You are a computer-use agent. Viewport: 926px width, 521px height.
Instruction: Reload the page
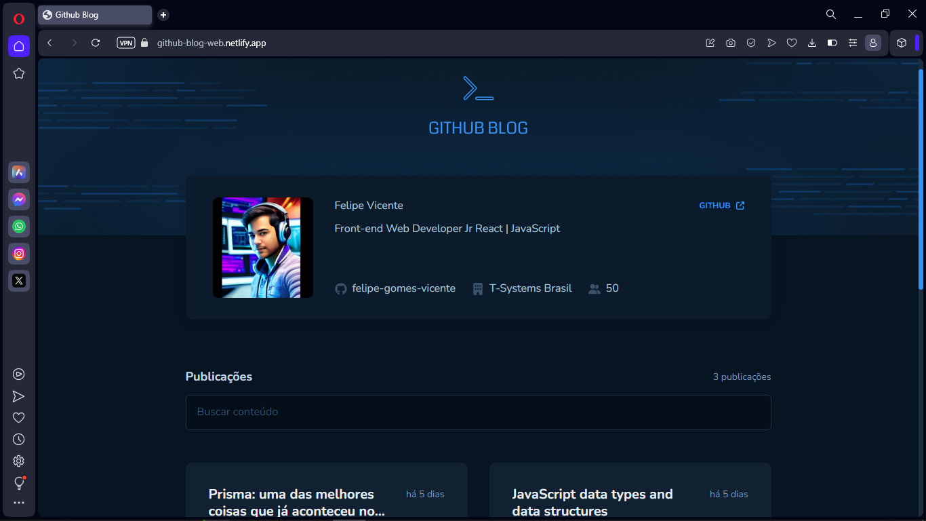point(96,43)
